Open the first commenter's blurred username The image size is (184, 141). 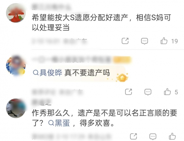(51, 7)
